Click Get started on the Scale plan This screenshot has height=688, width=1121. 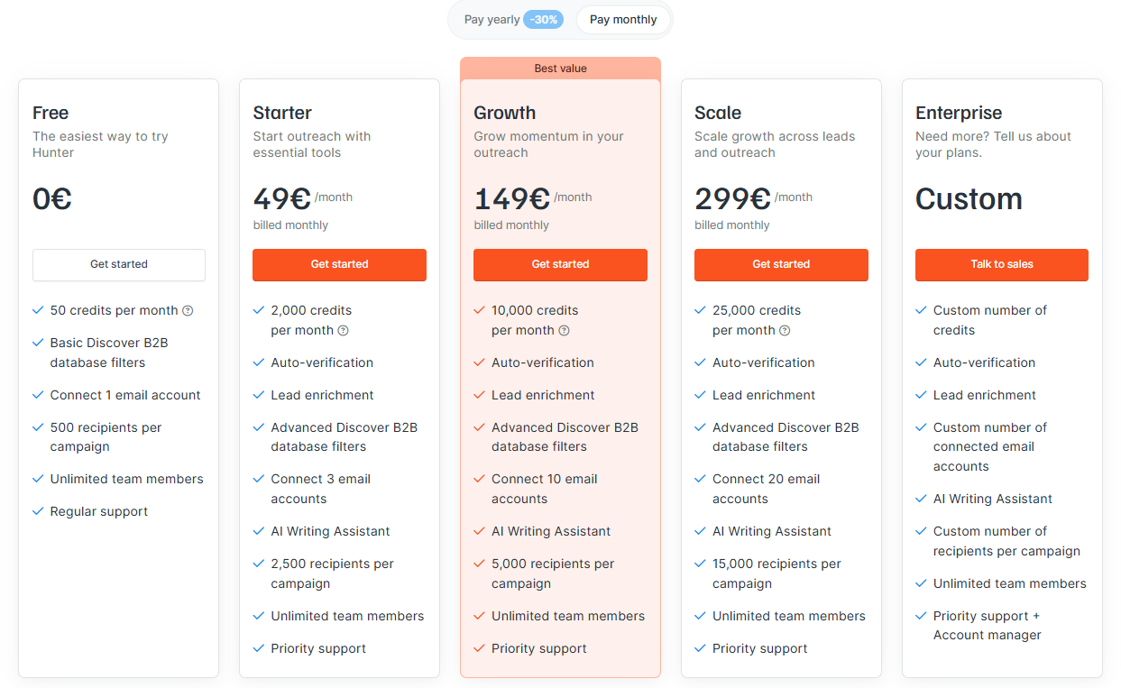pyautogui.click(x=781, y=265)
